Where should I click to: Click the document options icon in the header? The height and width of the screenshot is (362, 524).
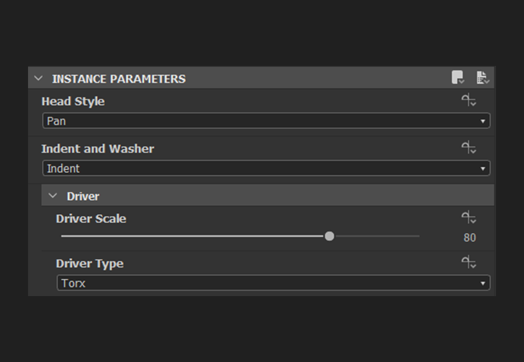pos(483,78)
